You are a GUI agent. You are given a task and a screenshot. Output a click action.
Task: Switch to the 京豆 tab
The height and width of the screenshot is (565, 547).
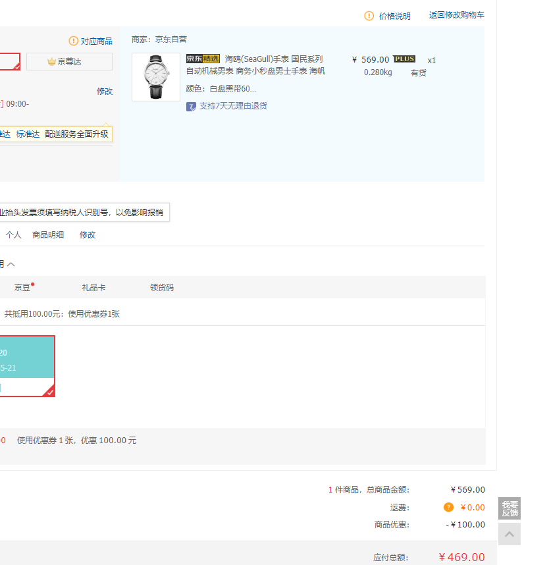22,287
